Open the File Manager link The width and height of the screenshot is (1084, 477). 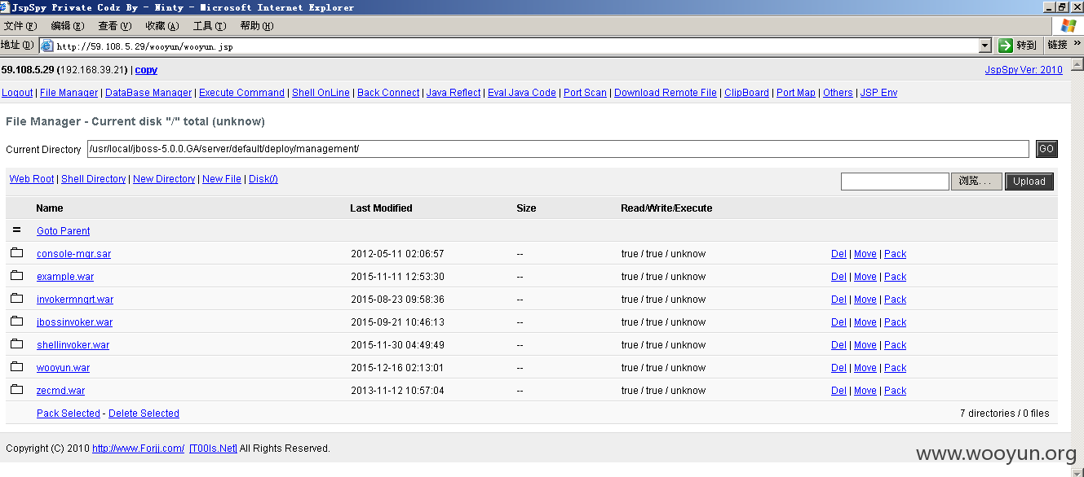(x=69, y=93)
